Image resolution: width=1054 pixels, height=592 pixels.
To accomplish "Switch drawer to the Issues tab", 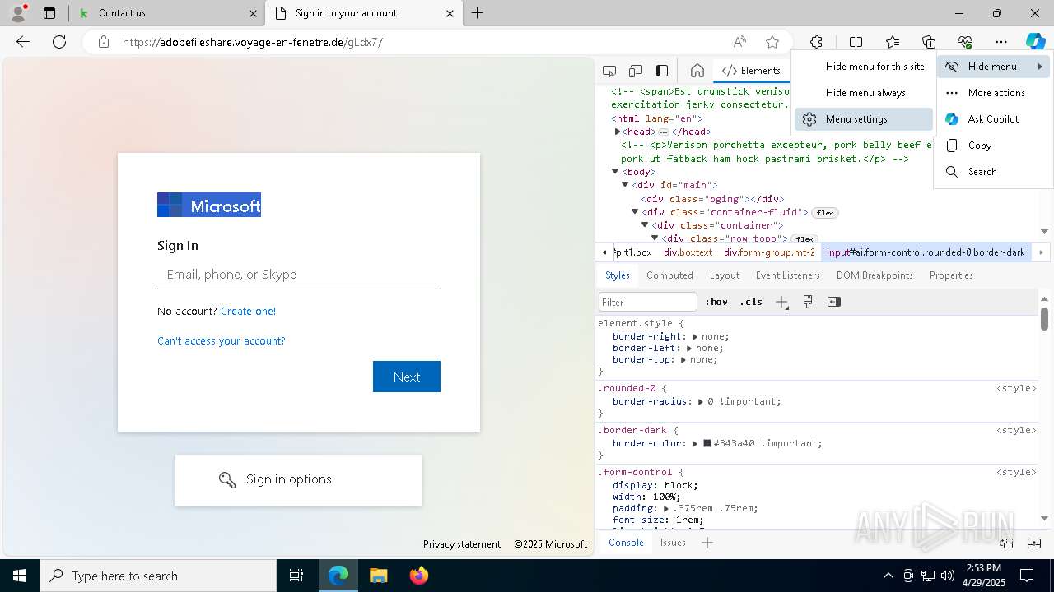I will point(673,543).
